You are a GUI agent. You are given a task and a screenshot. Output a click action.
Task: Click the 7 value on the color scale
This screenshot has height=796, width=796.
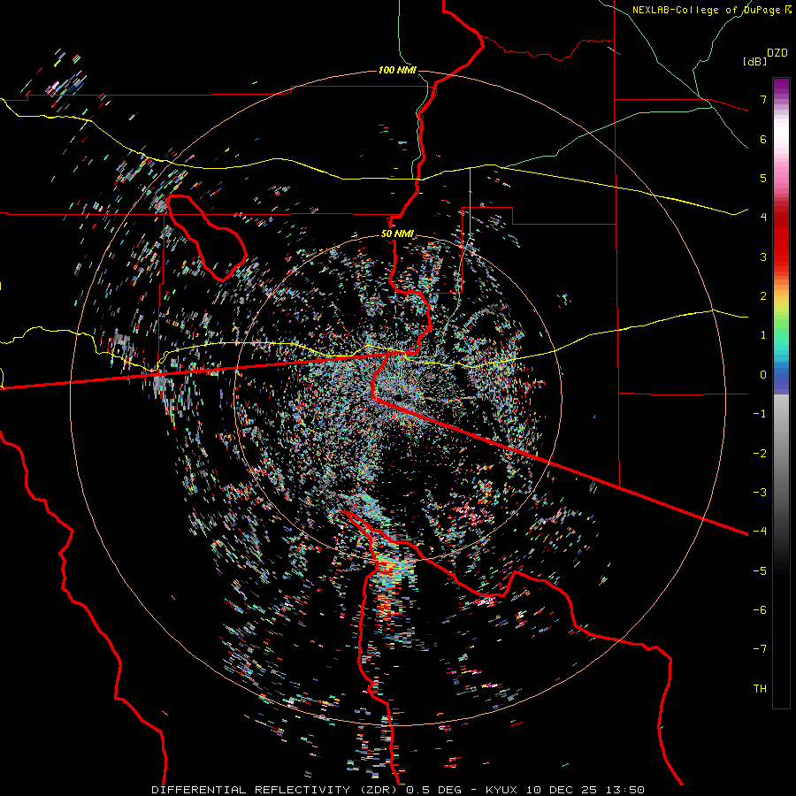[x=763, y=99]
